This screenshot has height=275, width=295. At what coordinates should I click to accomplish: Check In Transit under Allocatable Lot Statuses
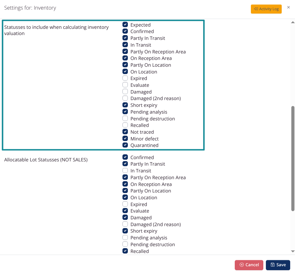[x=125, y=170]
